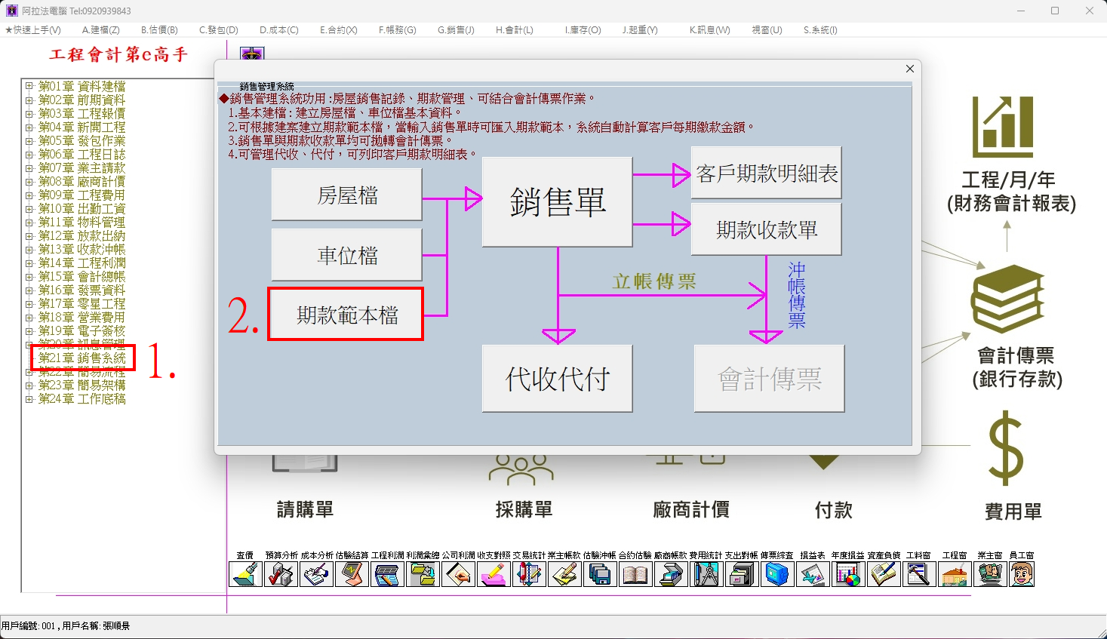Screen dimensions: 1107x639
Task: Open the 支出對帳 file cabinet icon
Action: (741, 574)
